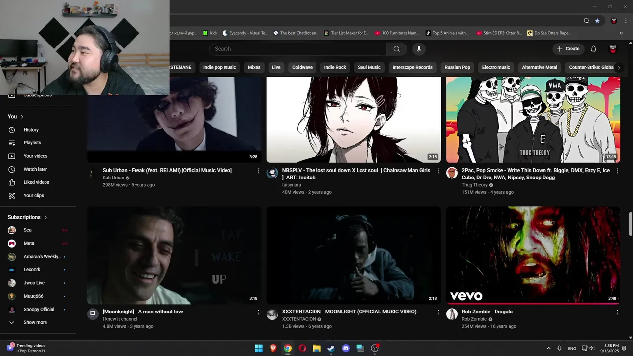Open YouTube notifications bell
The width and height of the screenshot is (633, 356).
click(593, 49)
